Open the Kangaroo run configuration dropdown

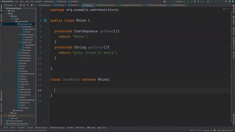(180, 1)
